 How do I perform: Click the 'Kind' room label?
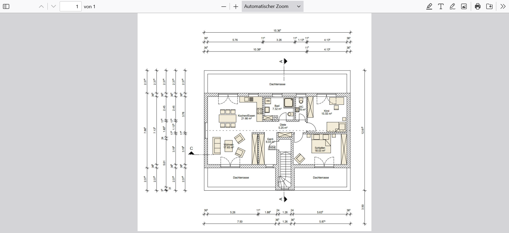327,111
